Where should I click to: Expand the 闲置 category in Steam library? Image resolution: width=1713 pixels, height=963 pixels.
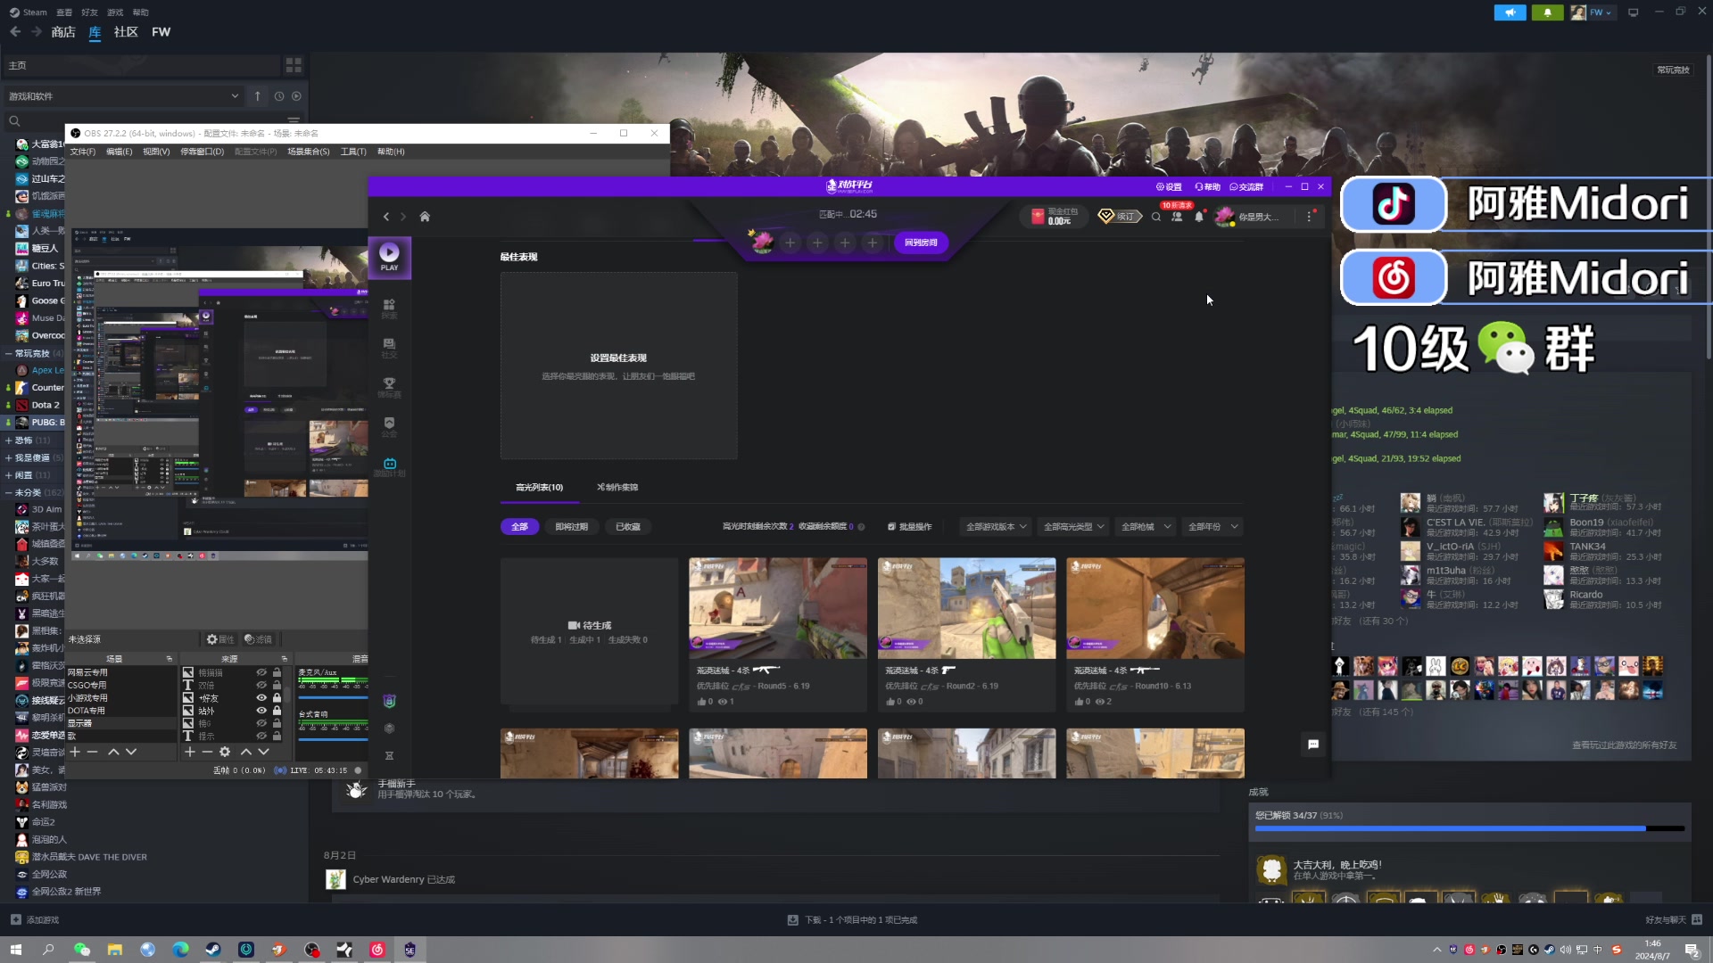pos(9,475)
